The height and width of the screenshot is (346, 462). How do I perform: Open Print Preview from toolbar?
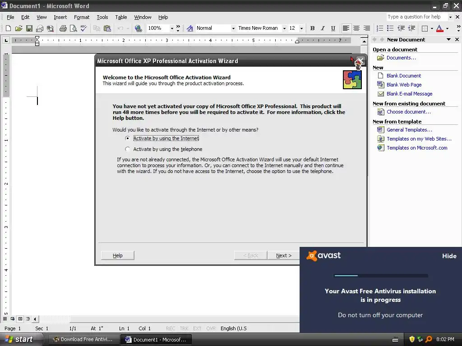(74, 28)
